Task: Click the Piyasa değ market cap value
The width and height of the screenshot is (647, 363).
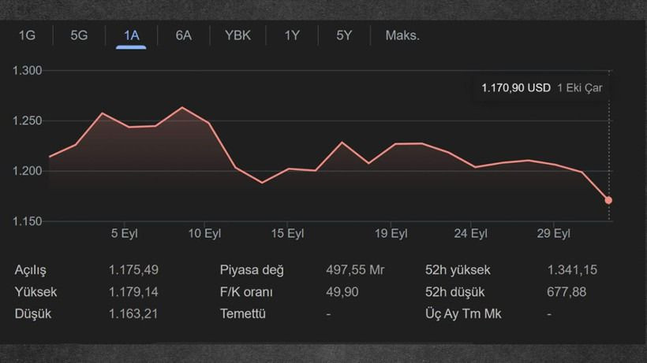Action: tap(355, 270)
